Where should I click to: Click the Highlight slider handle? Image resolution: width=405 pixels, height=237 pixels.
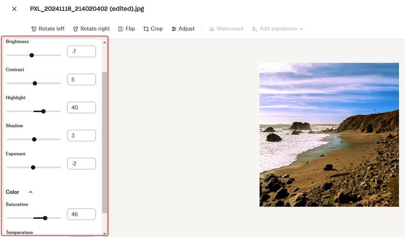click(x=43, y=111)
